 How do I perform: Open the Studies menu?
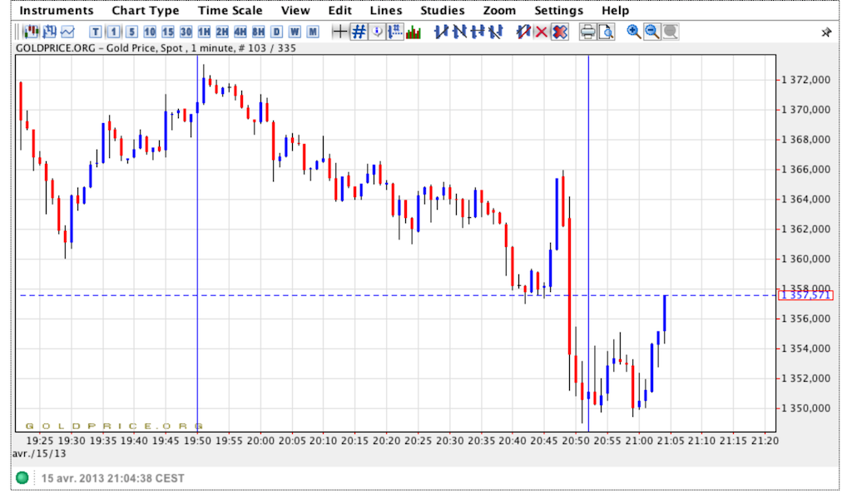click(443, 11)
